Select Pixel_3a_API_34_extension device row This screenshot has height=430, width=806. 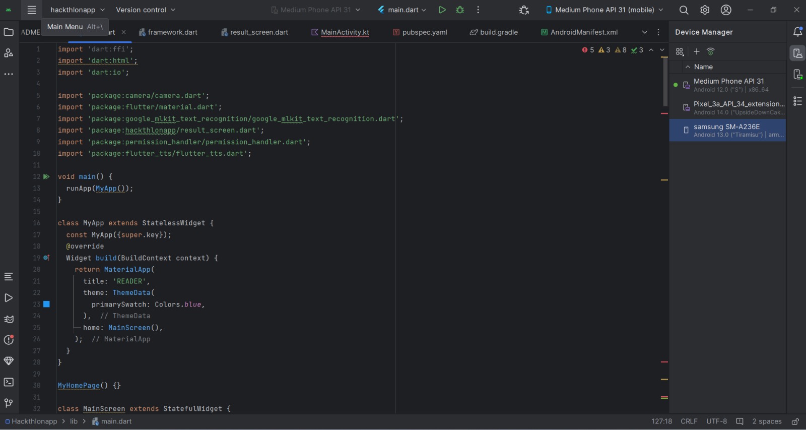point(727,107)
